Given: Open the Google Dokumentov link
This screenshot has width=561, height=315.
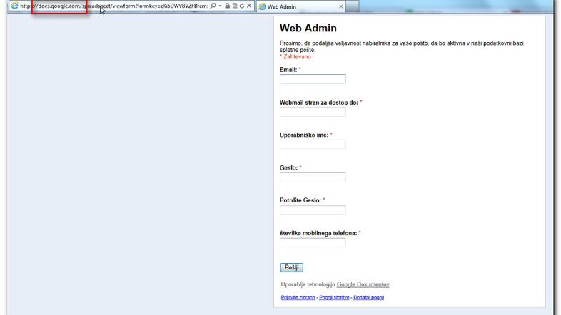Looking at the screenshot, I should click(x=363, y=284).
